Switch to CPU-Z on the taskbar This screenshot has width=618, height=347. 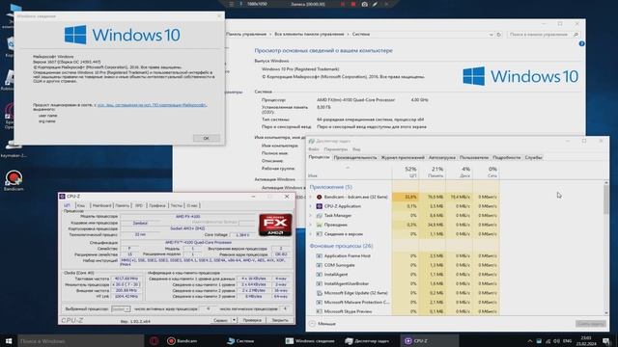[x=430, y=340]
